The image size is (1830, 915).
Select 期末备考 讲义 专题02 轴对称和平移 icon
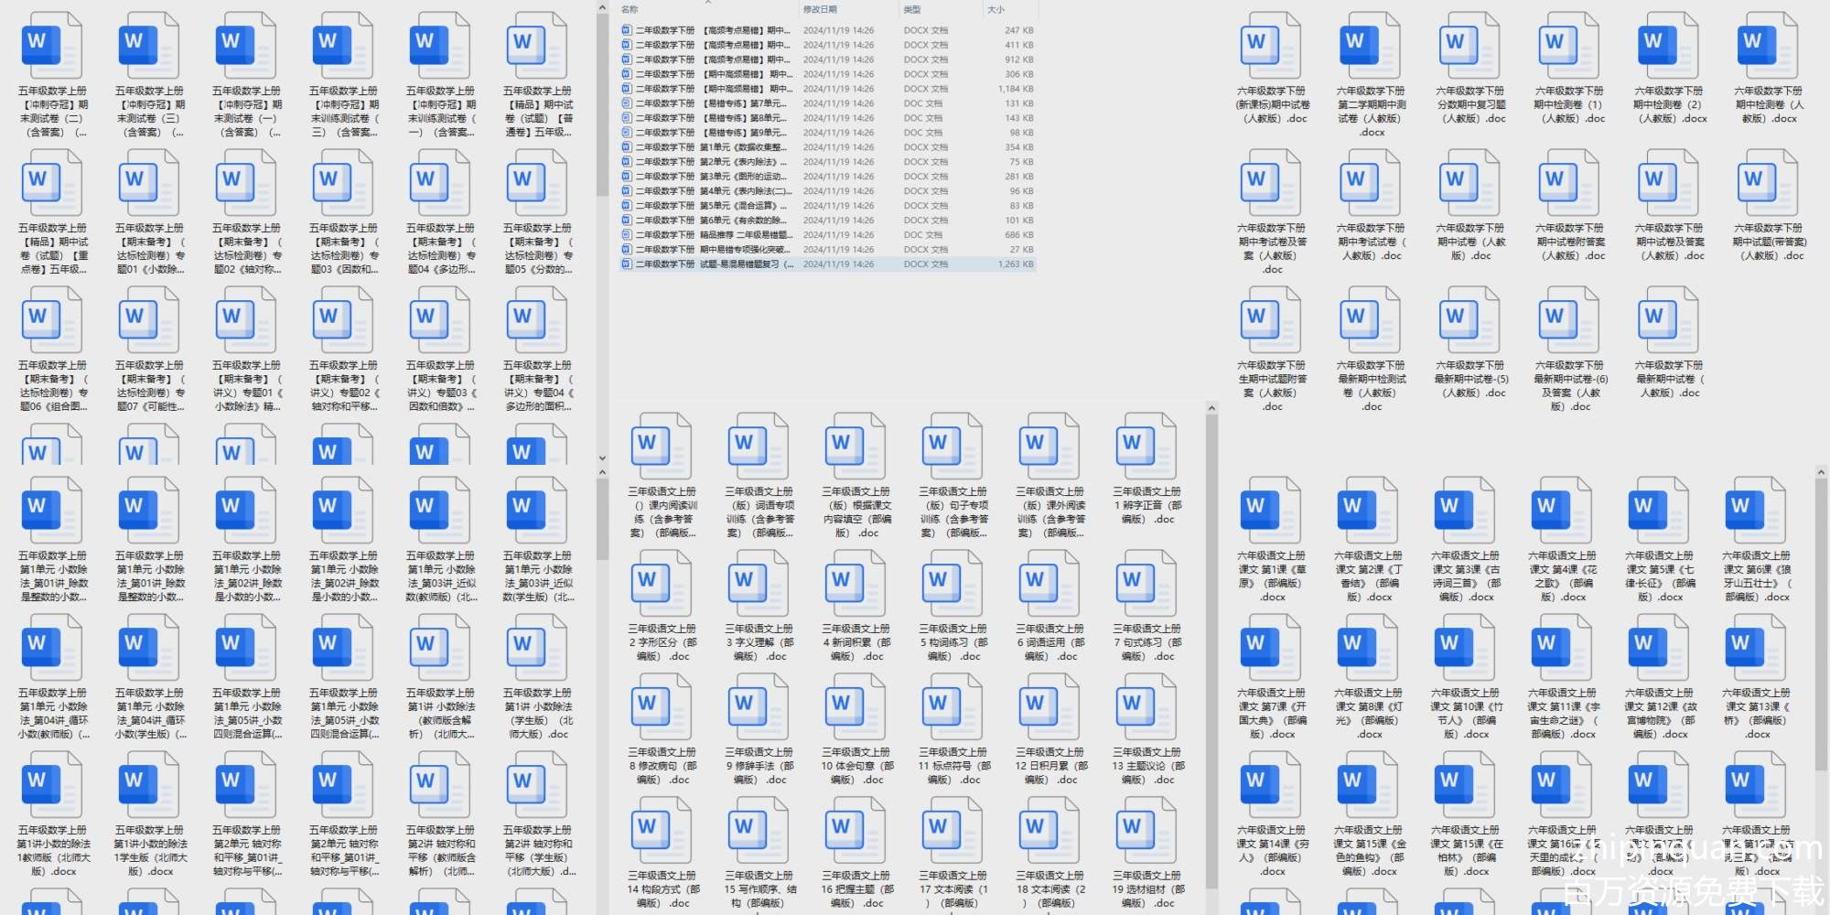point(342,319)
